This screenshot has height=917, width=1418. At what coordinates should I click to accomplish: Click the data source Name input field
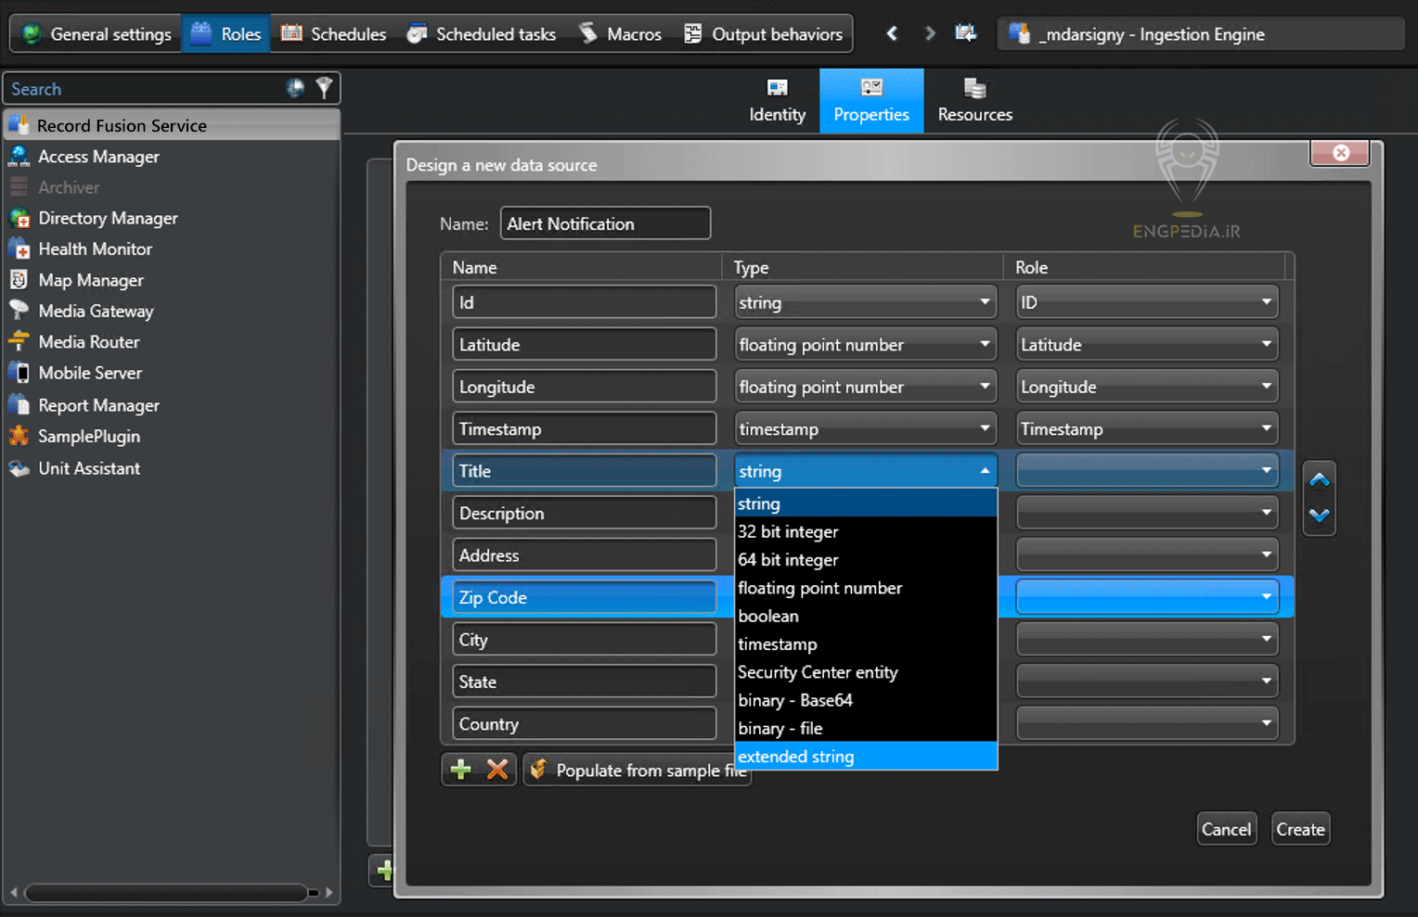[x=605, y=223]
